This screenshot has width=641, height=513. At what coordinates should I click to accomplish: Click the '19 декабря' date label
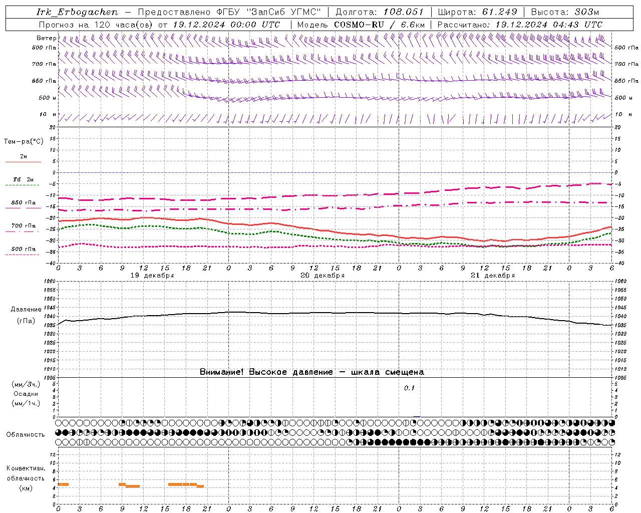coord(152,276)
